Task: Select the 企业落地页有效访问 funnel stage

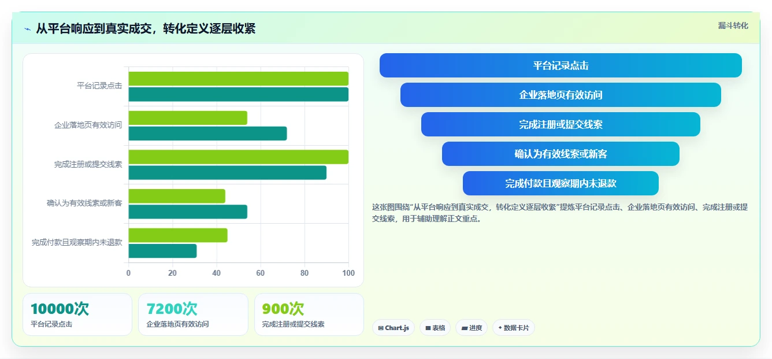Action: click(561, 95)
